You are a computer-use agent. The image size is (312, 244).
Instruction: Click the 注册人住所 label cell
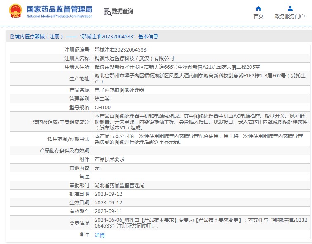(x=77, y=67)
